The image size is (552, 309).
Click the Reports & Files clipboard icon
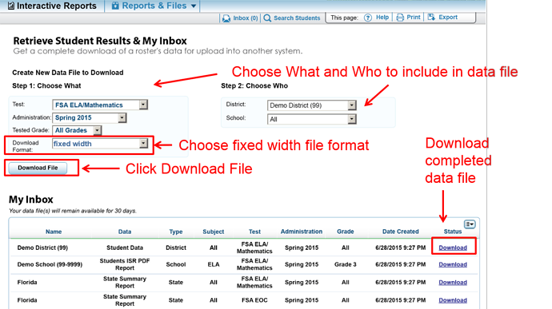coord(115,6)
